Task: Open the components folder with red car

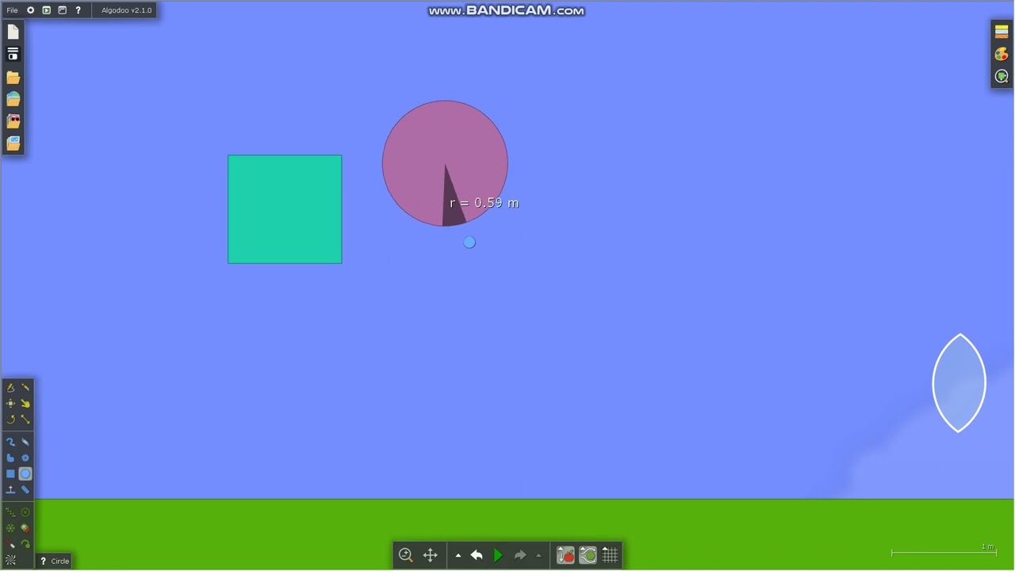Action: tap(13, 121)
